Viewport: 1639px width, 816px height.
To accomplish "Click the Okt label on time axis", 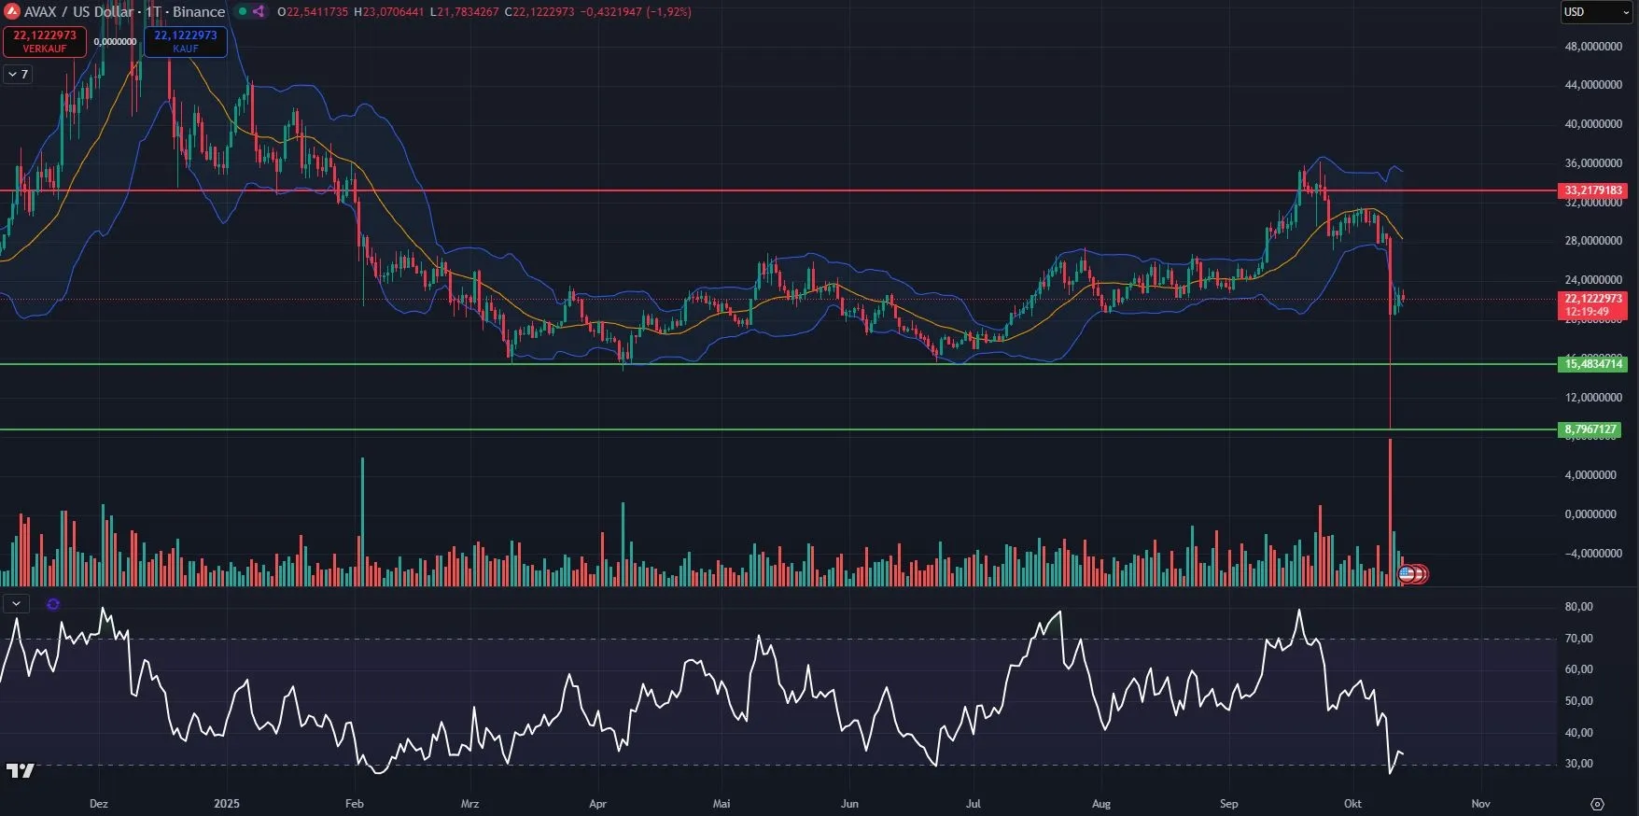I will 1352,804.
